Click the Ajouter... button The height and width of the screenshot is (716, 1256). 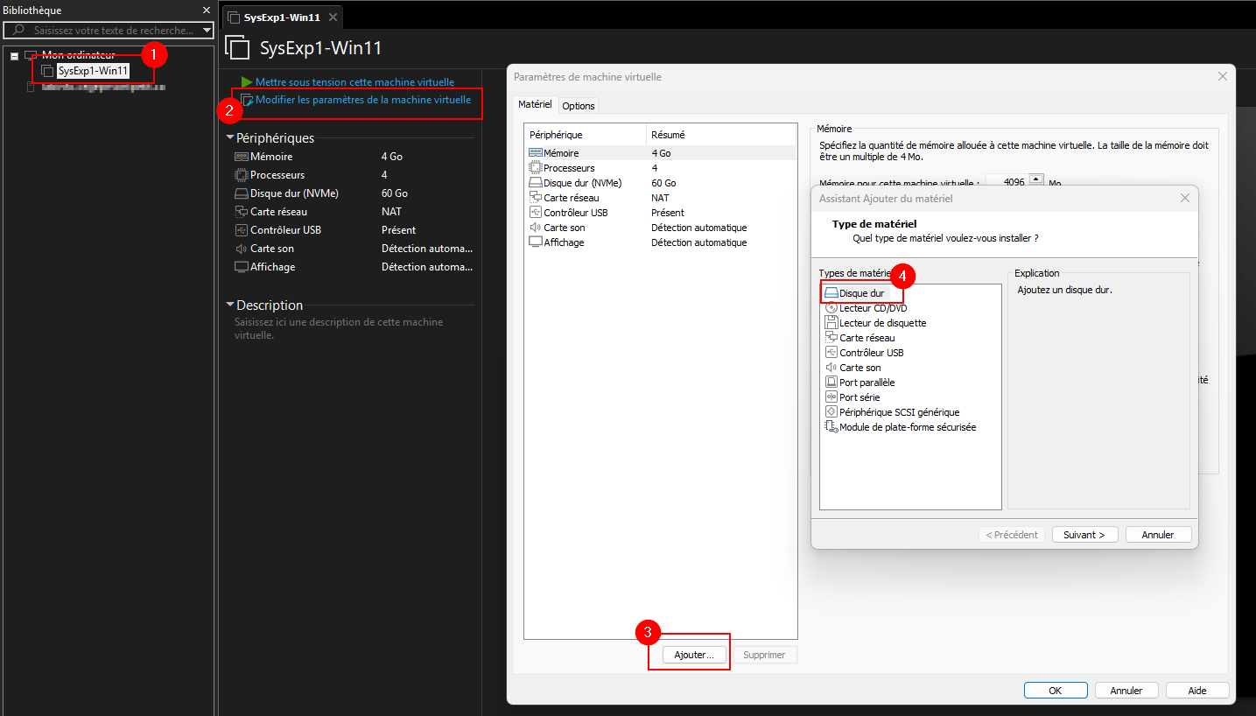coord(694,655)
